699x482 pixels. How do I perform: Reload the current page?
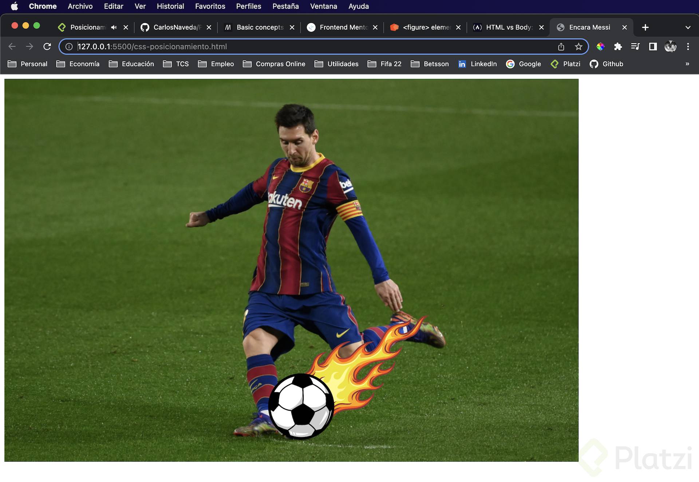pyautogui.click(x=47, y=47)
